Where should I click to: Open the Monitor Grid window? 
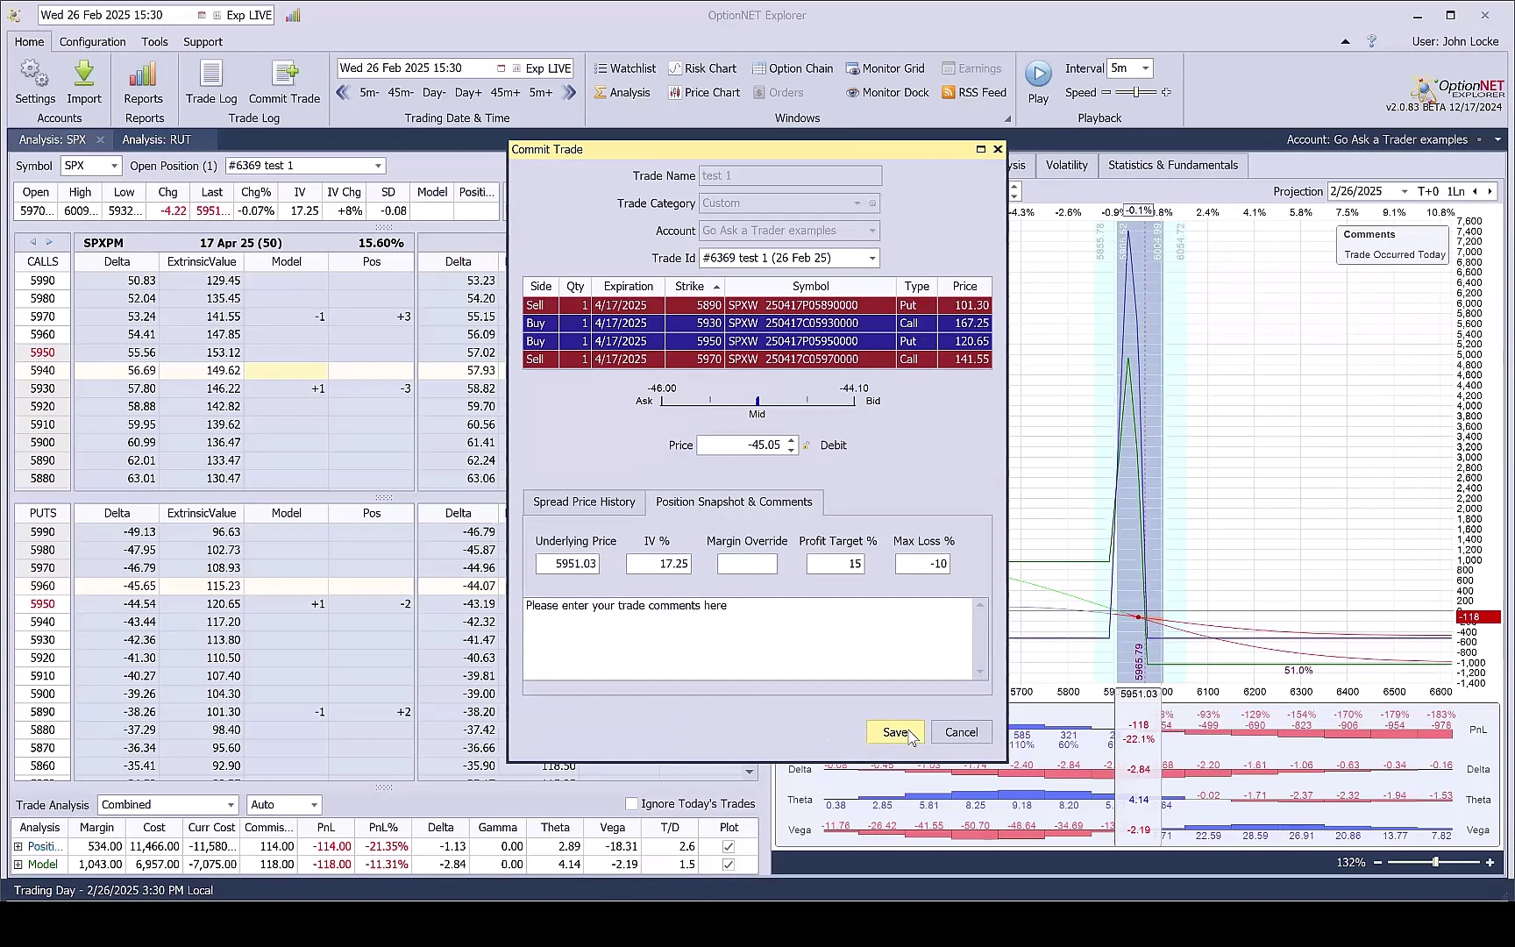coord(886,68)
